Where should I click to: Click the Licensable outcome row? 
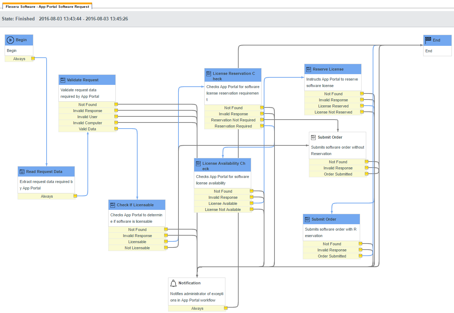tap(137, 242)
